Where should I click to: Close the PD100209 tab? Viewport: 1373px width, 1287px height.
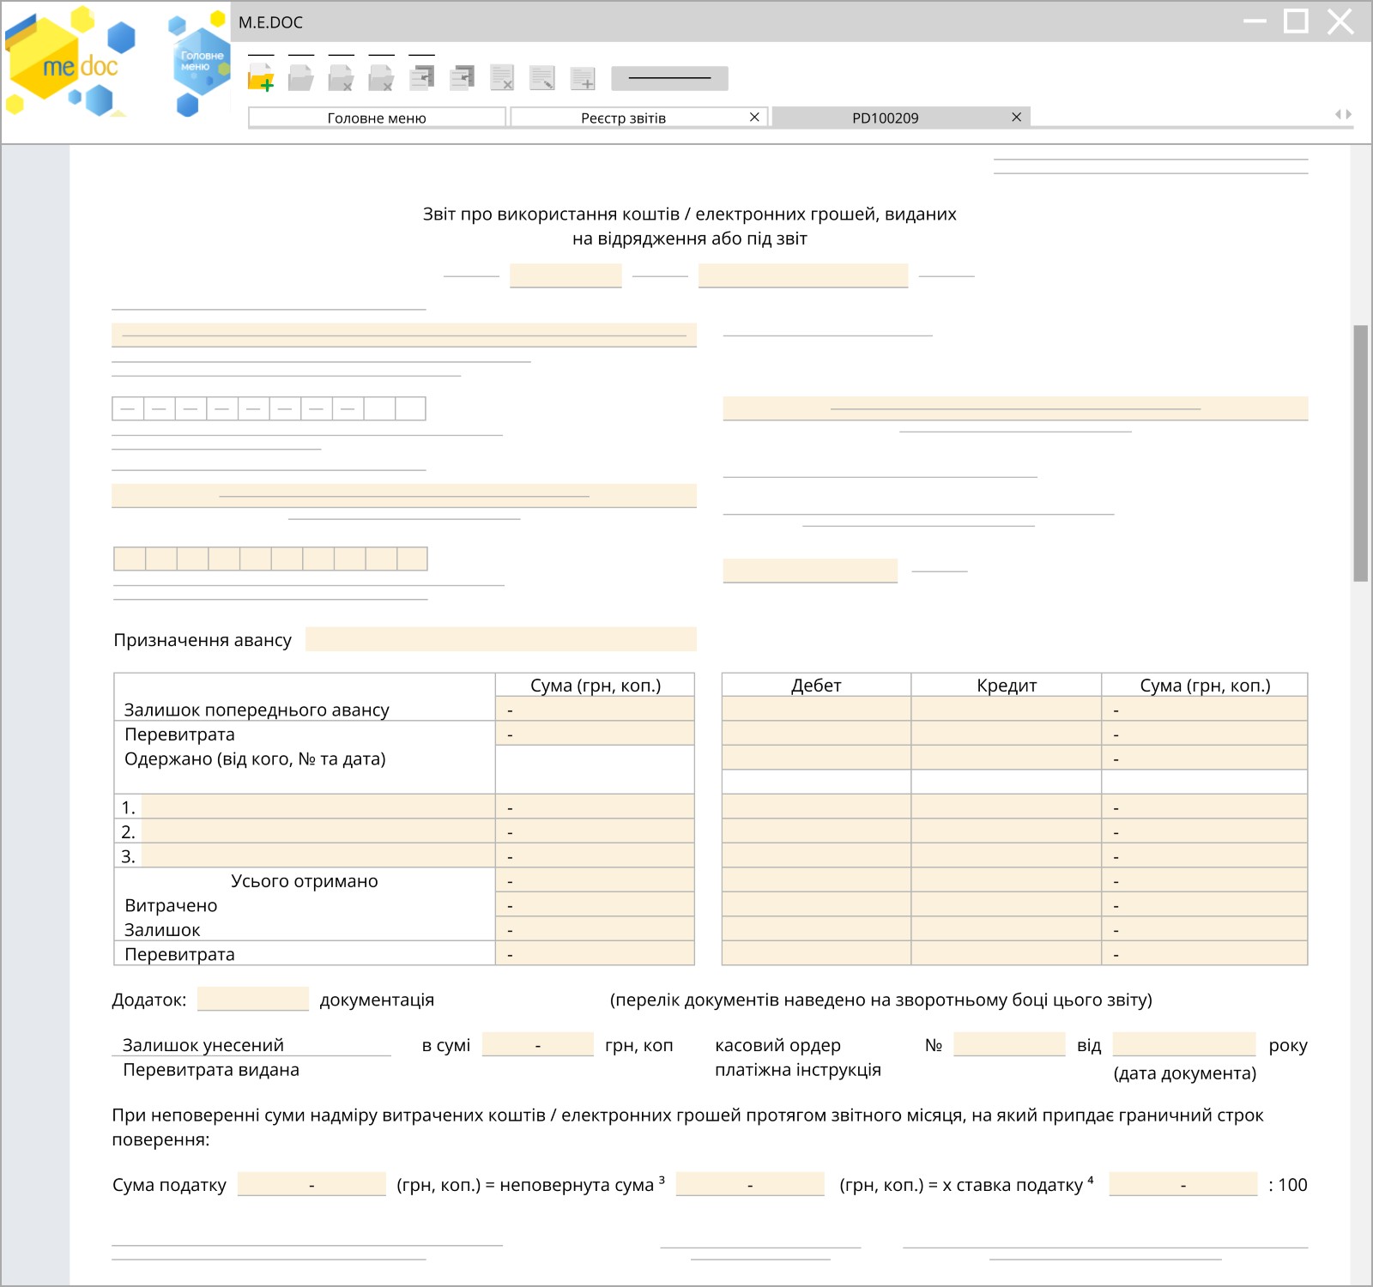point(1016,117)
